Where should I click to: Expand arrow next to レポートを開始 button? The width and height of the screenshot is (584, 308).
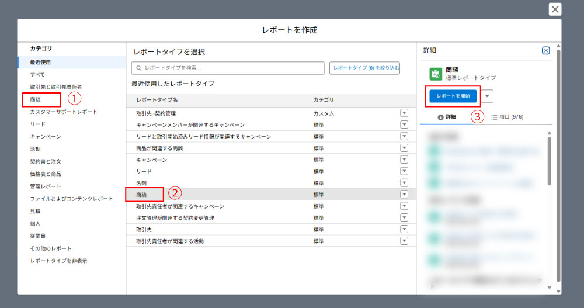coord(487,96)
